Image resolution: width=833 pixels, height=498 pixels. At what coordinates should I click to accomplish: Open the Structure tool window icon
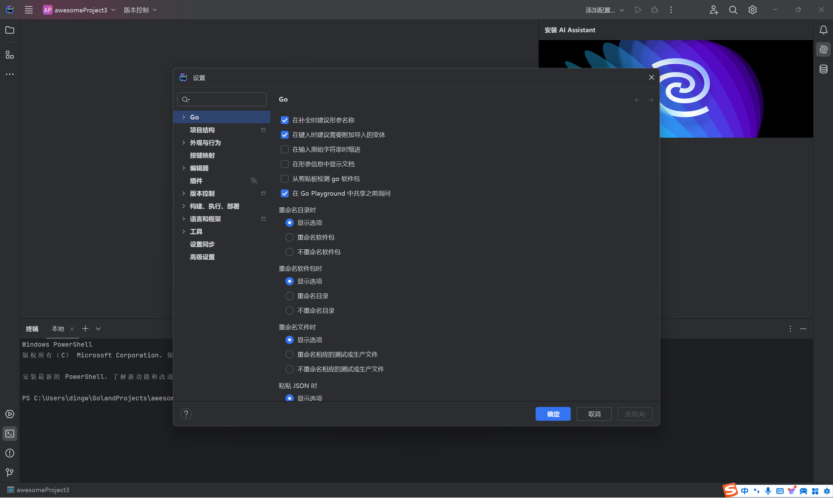click(10, 55)
